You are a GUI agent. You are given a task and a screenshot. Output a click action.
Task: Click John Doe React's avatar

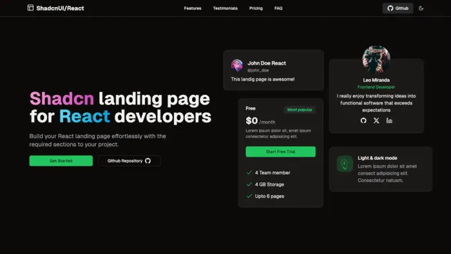236,65
